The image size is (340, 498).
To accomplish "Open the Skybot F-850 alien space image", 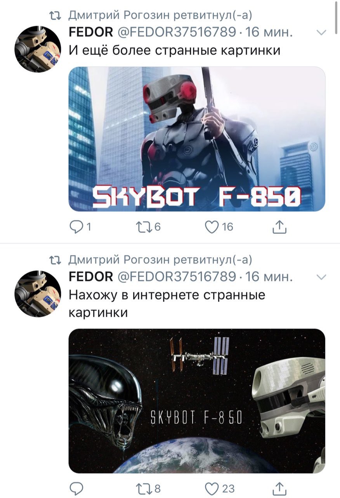I will coord(197,401).
